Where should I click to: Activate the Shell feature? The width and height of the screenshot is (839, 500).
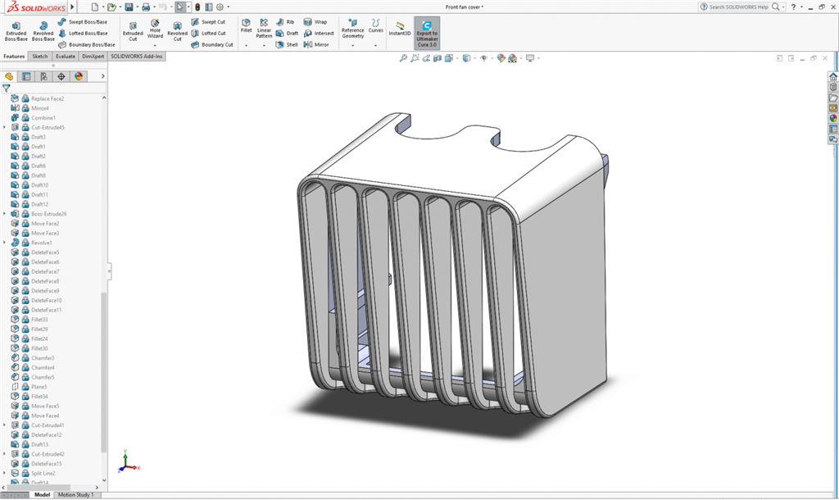[x=287, y=44]
